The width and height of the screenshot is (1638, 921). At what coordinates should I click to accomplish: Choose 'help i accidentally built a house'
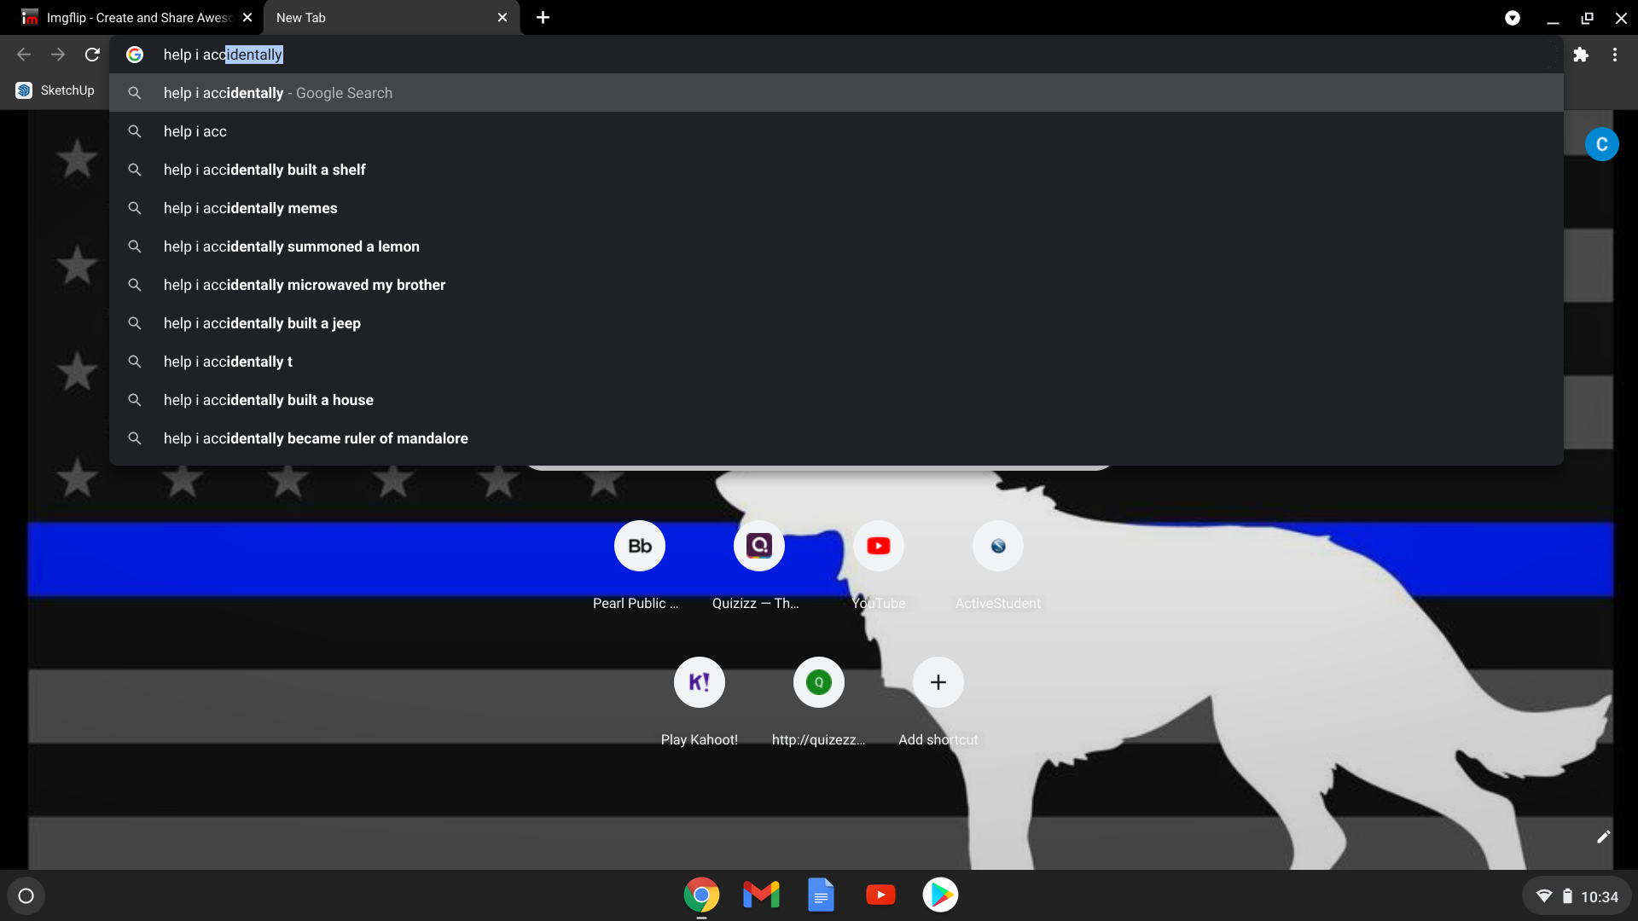point(836,400)
